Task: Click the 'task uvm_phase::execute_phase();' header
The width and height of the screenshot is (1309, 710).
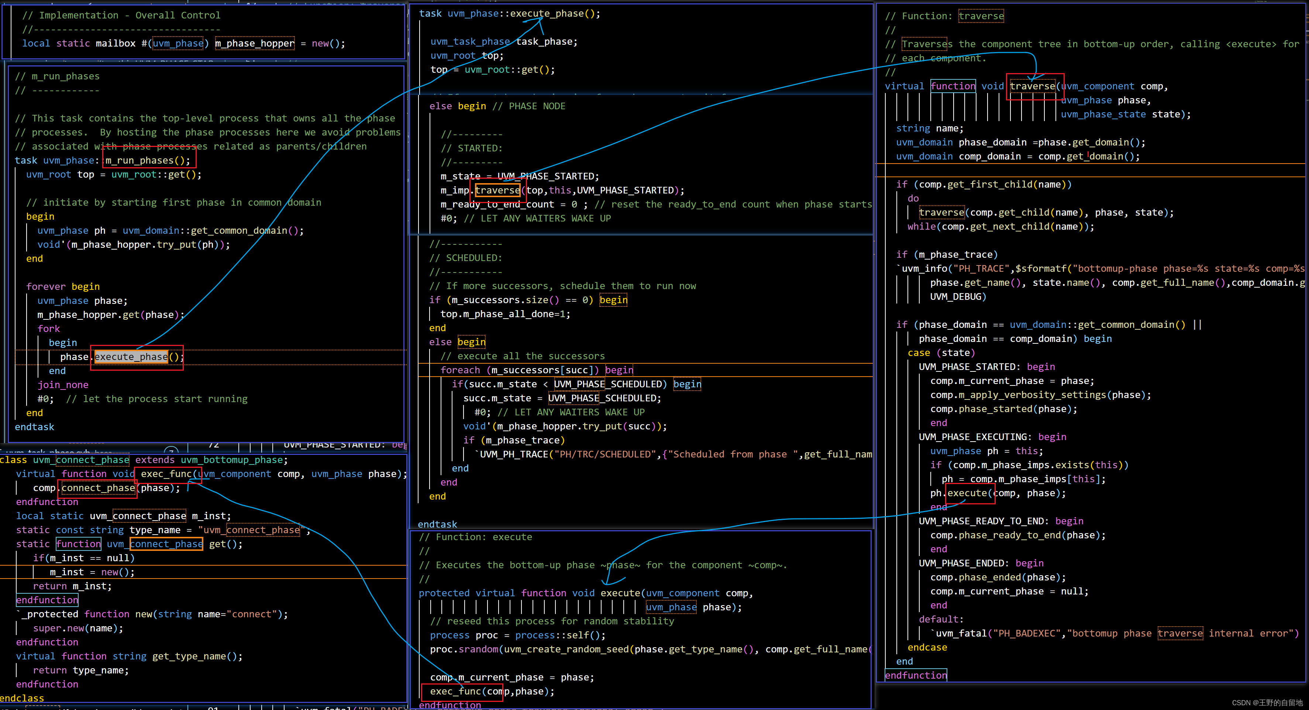Action: (x=510, y=14)
